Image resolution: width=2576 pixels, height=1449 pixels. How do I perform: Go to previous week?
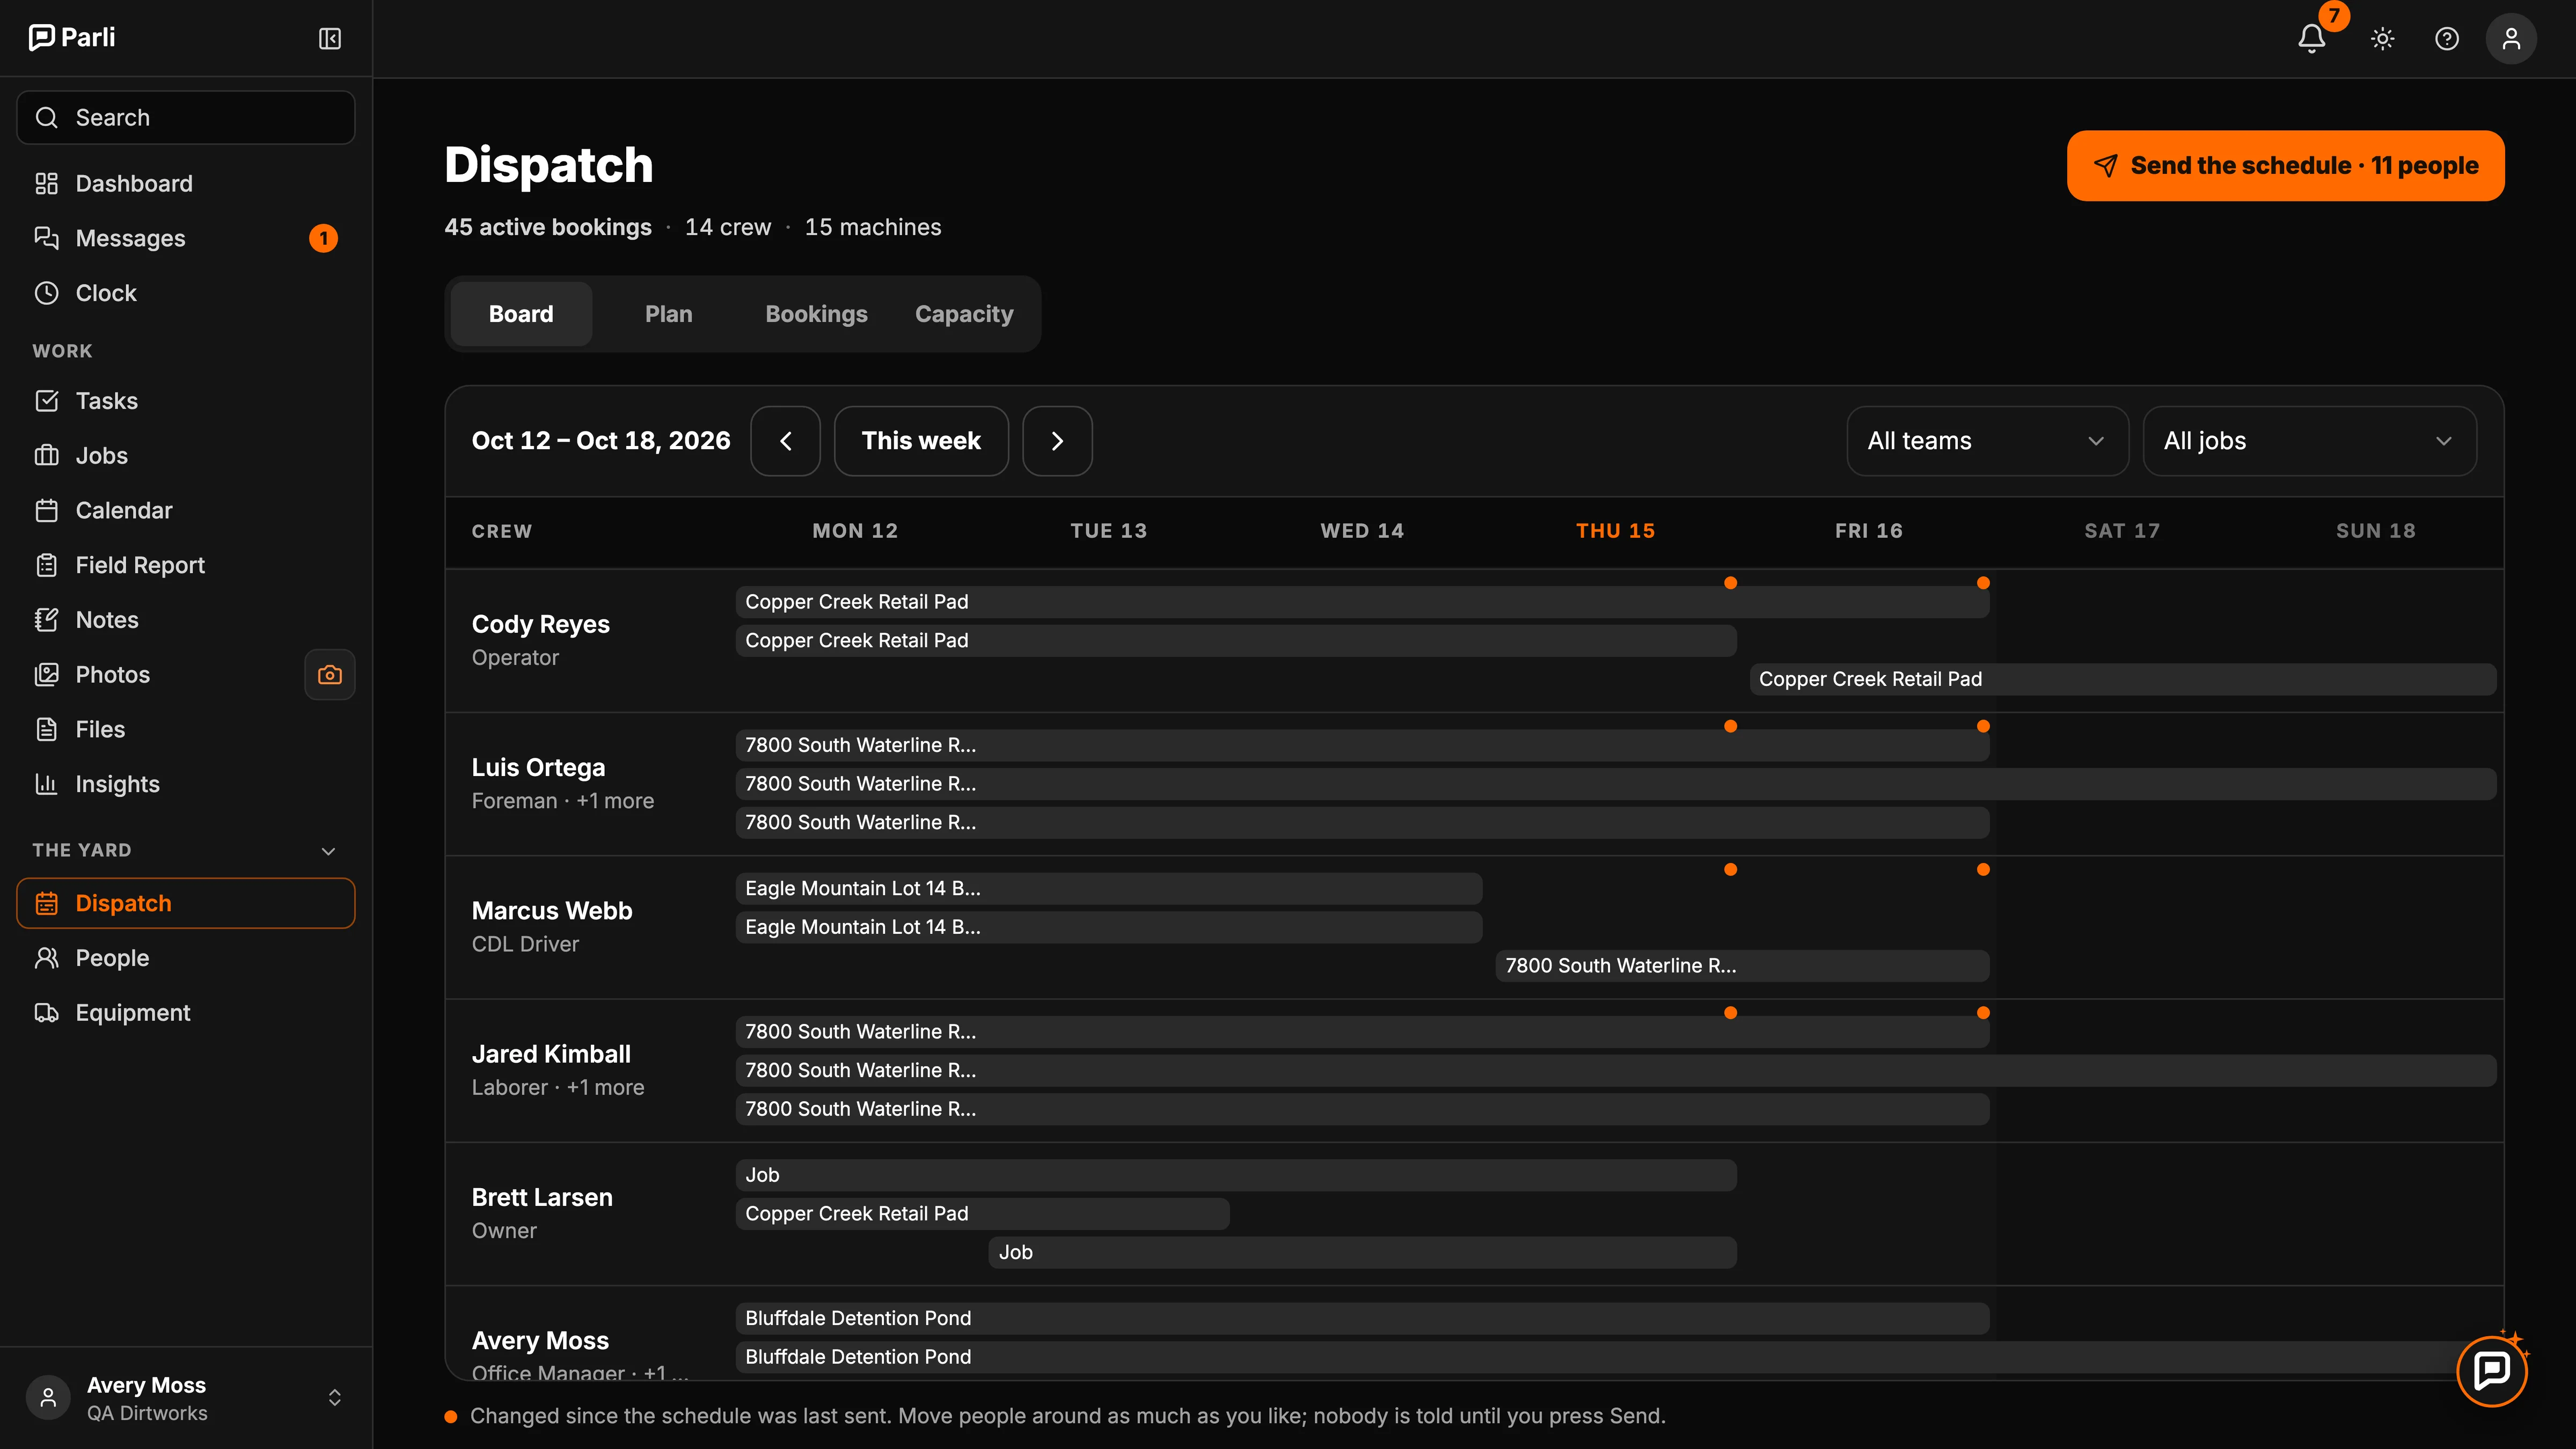(786, 441)
